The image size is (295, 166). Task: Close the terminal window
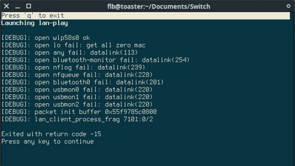tap(6, 6)
